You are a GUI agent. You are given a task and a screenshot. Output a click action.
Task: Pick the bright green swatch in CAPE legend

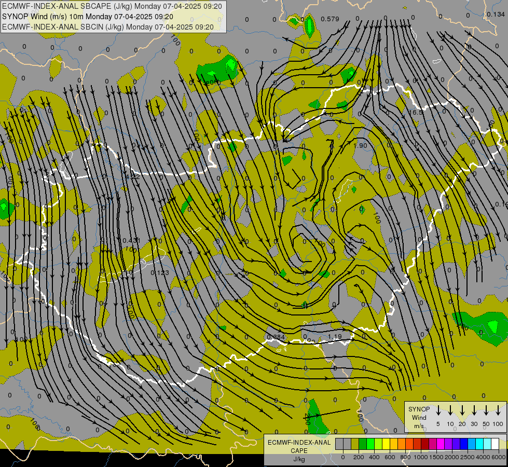tap(370, 444)
